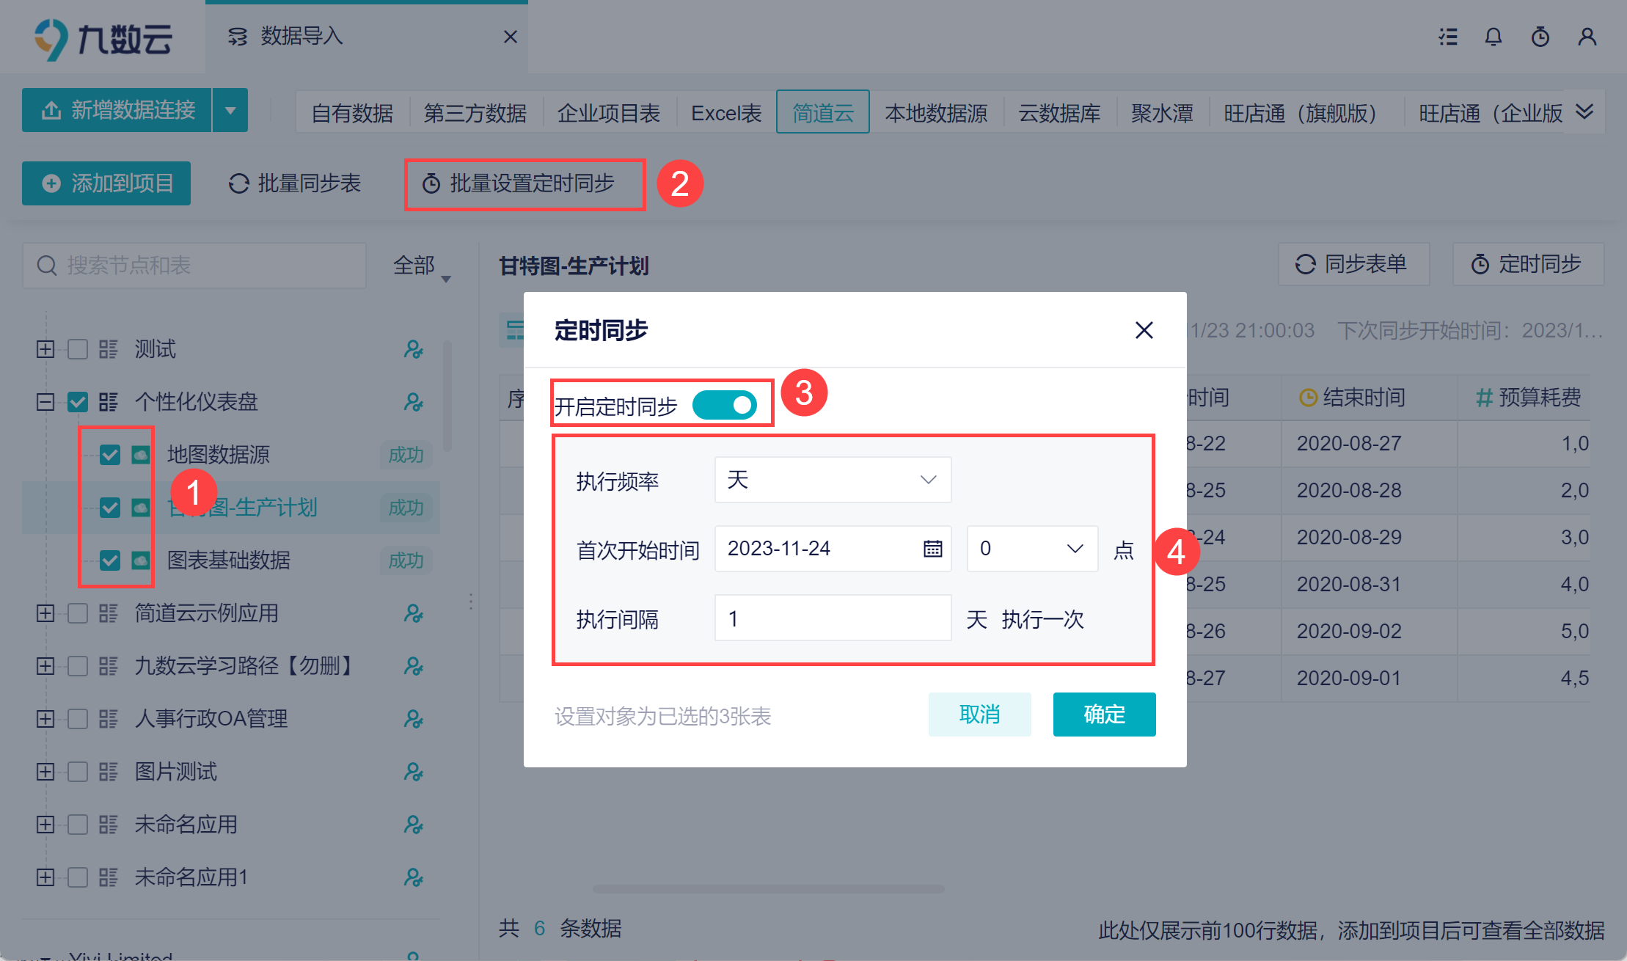
Task: Open the hour selector dropdown
Action: (x=1031, y=549)
